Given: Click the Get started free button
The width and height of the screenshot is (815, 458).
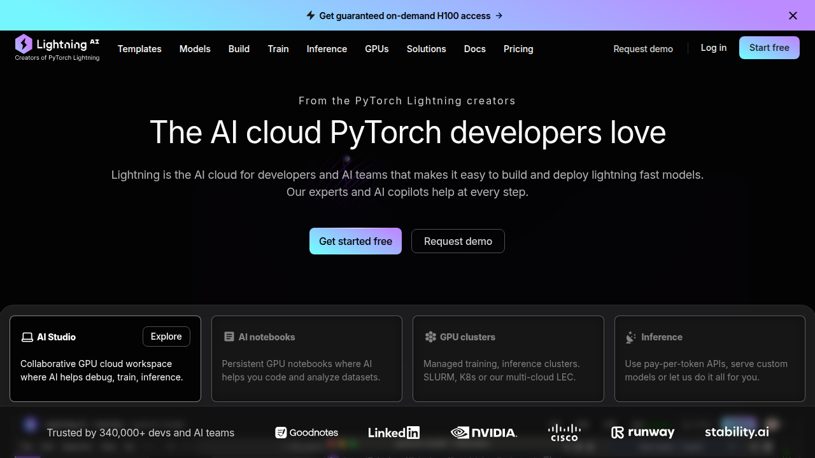Looking at the screenshot, I should tap(355, 241).
